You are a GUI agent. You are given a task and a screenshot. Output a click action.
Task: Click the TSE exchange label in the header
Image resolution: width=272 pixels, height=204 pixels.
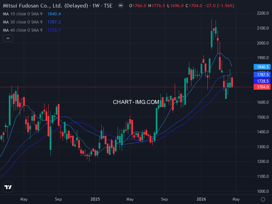pyautogui.click(x=108, y=5)
